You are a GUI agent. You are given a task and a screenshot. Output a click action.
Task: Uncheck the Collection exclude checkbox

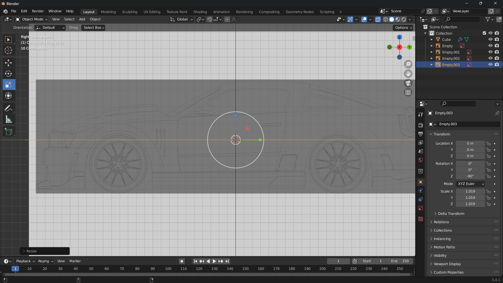click(x=484, y=33)
